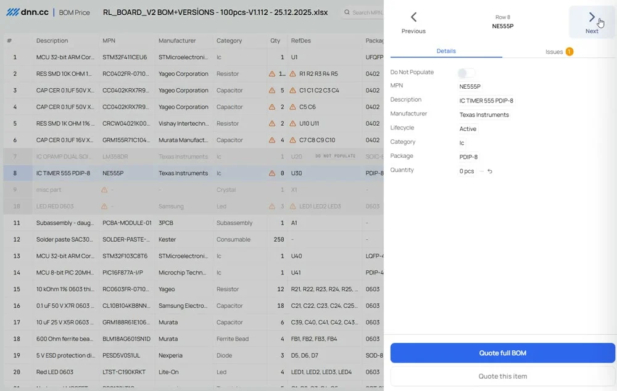This screenshot has width=617, height=391.
Task: Edit the Description field IC TIMER 555 PDIP-8
Action: point(486,101)
